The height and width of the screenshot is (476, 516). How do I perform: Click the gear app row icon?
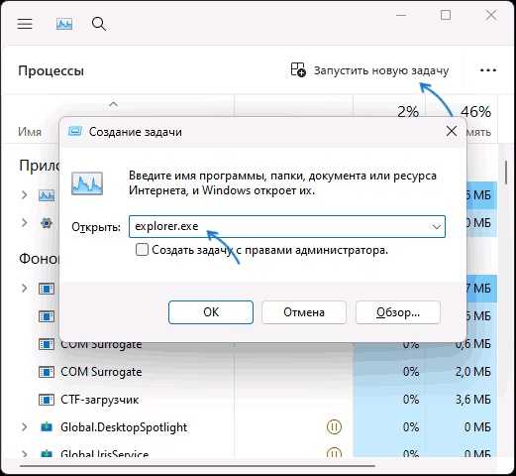tap(47, 223)
